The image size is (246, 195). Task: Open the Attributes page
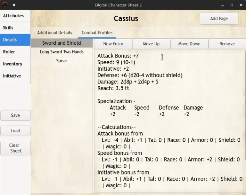click(x=15, y=16)
